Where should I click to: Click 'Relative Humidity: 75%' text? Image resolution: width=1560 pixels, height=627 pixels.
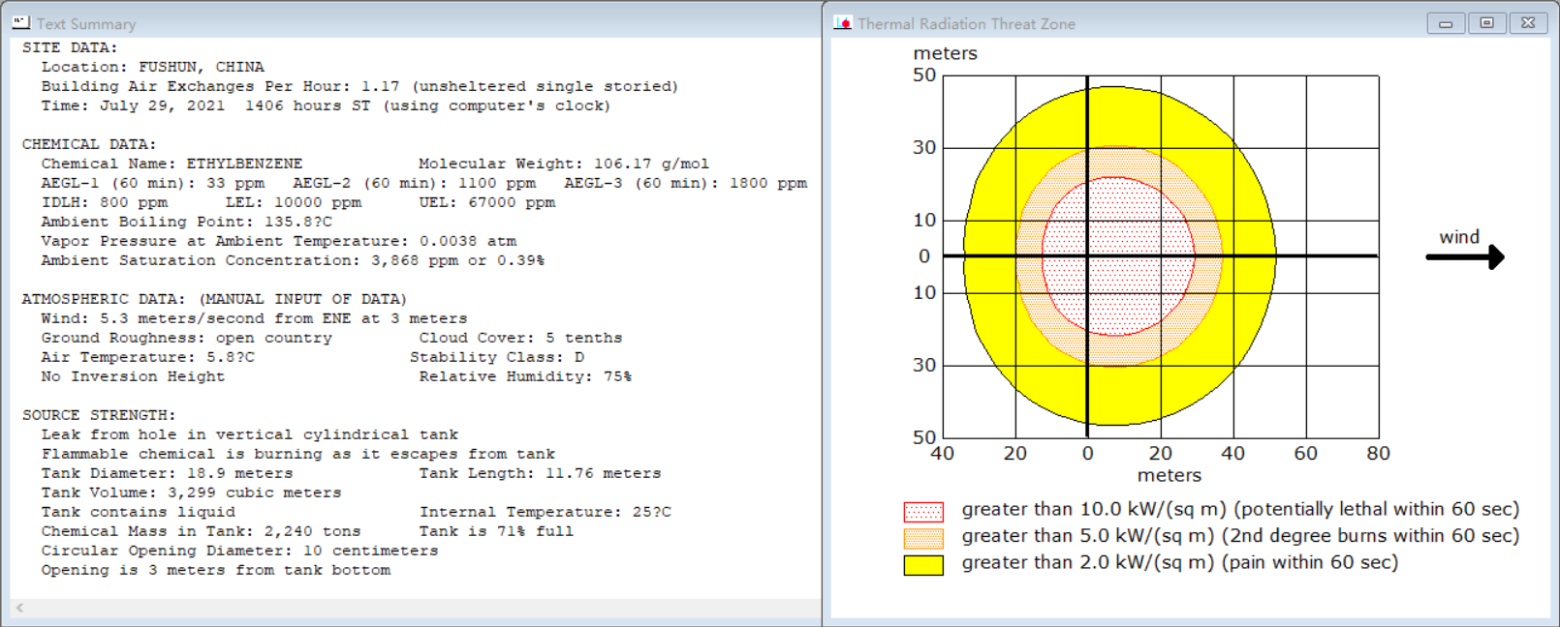525,376
